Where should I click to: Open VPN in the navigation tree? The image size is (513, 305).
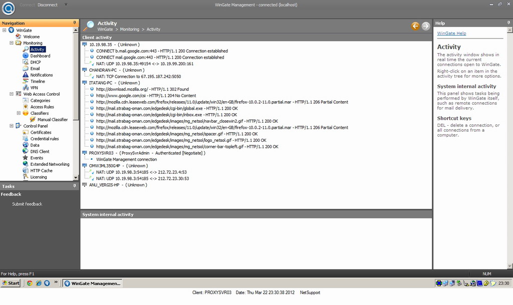point(34,88)
